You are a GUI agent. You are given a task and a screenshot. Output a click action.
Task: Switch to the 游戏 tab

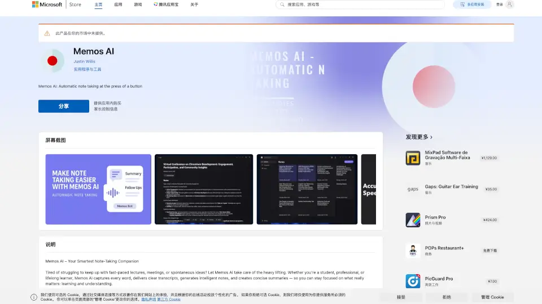(138, 5)
